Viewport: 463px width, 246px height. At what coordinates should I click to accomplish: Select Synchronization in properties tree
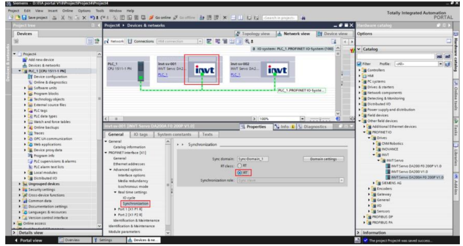(136, 203)
